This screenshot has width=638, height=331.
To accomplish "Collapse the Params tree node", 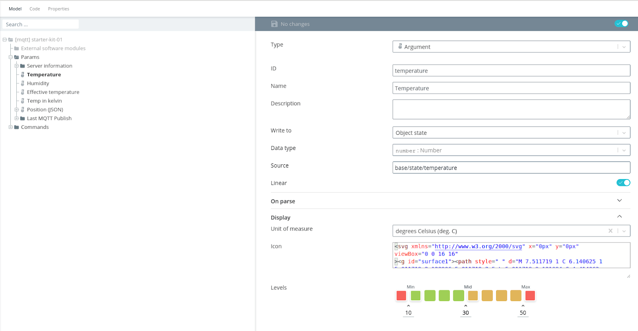I will pos(11,57).
